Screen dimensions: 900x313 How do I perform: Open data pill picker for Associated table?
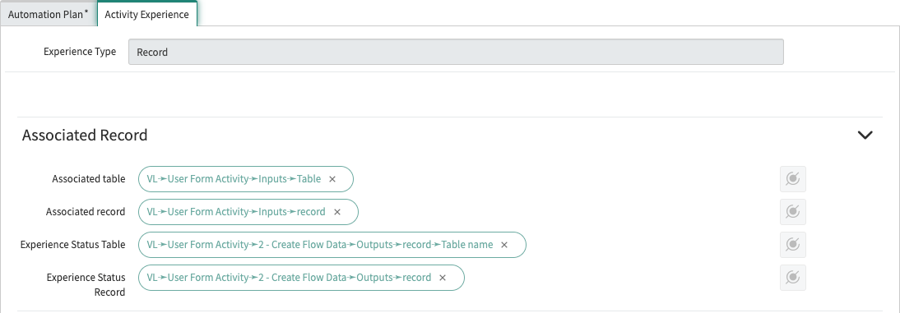tap(793, 179)
